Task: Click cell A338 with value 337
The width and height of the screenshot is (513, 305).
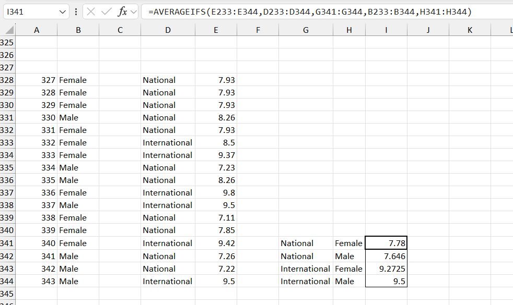Action: coord(37,205)
